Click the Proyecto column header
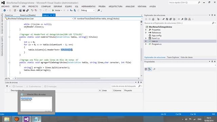The height and width of the screenshot is (122, 217). 133,90
